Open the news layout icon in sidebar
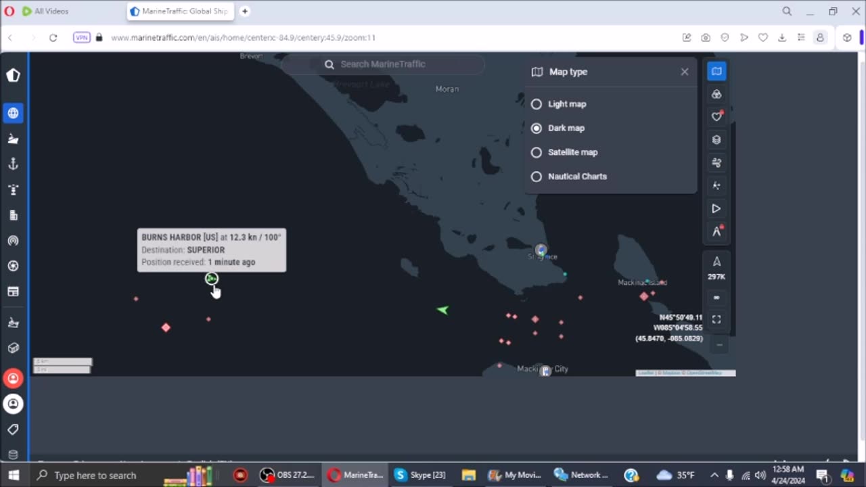This screenshot has height=487, width=866. [14, 292]
